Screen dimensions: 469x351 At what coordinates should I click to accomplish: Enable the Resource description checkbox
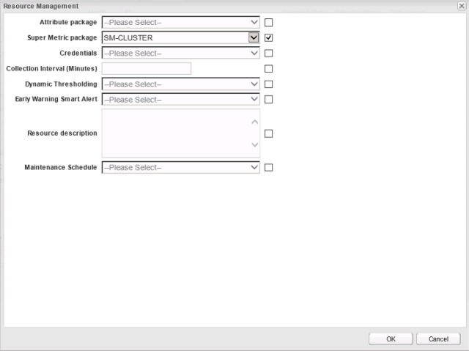268,133
